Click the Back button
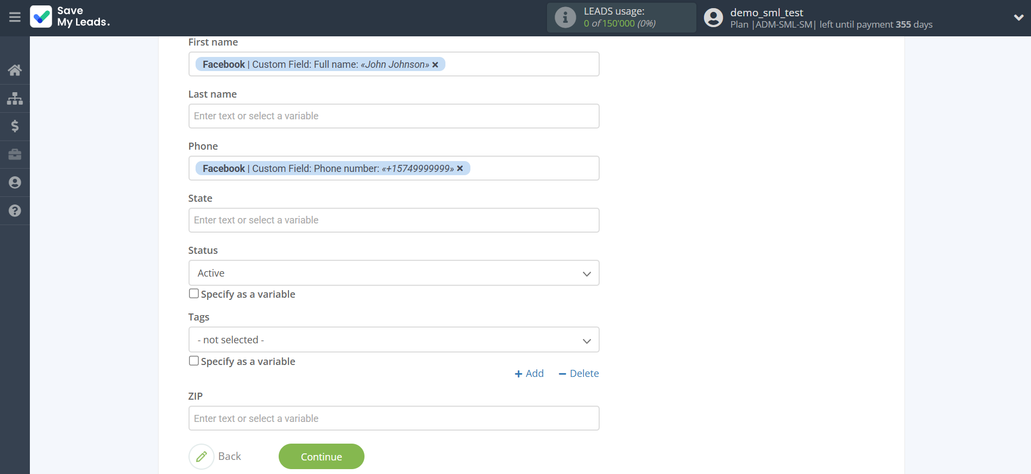1031x474 pixels. coord(216,457)
